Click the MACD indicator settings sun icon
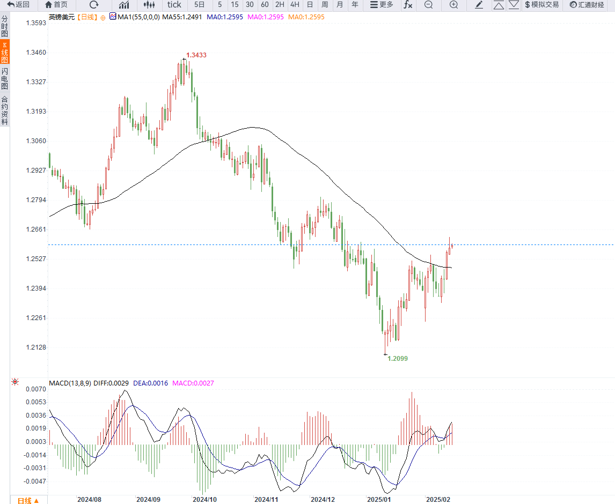Screen dimensions: 615x504 (15, 382)
